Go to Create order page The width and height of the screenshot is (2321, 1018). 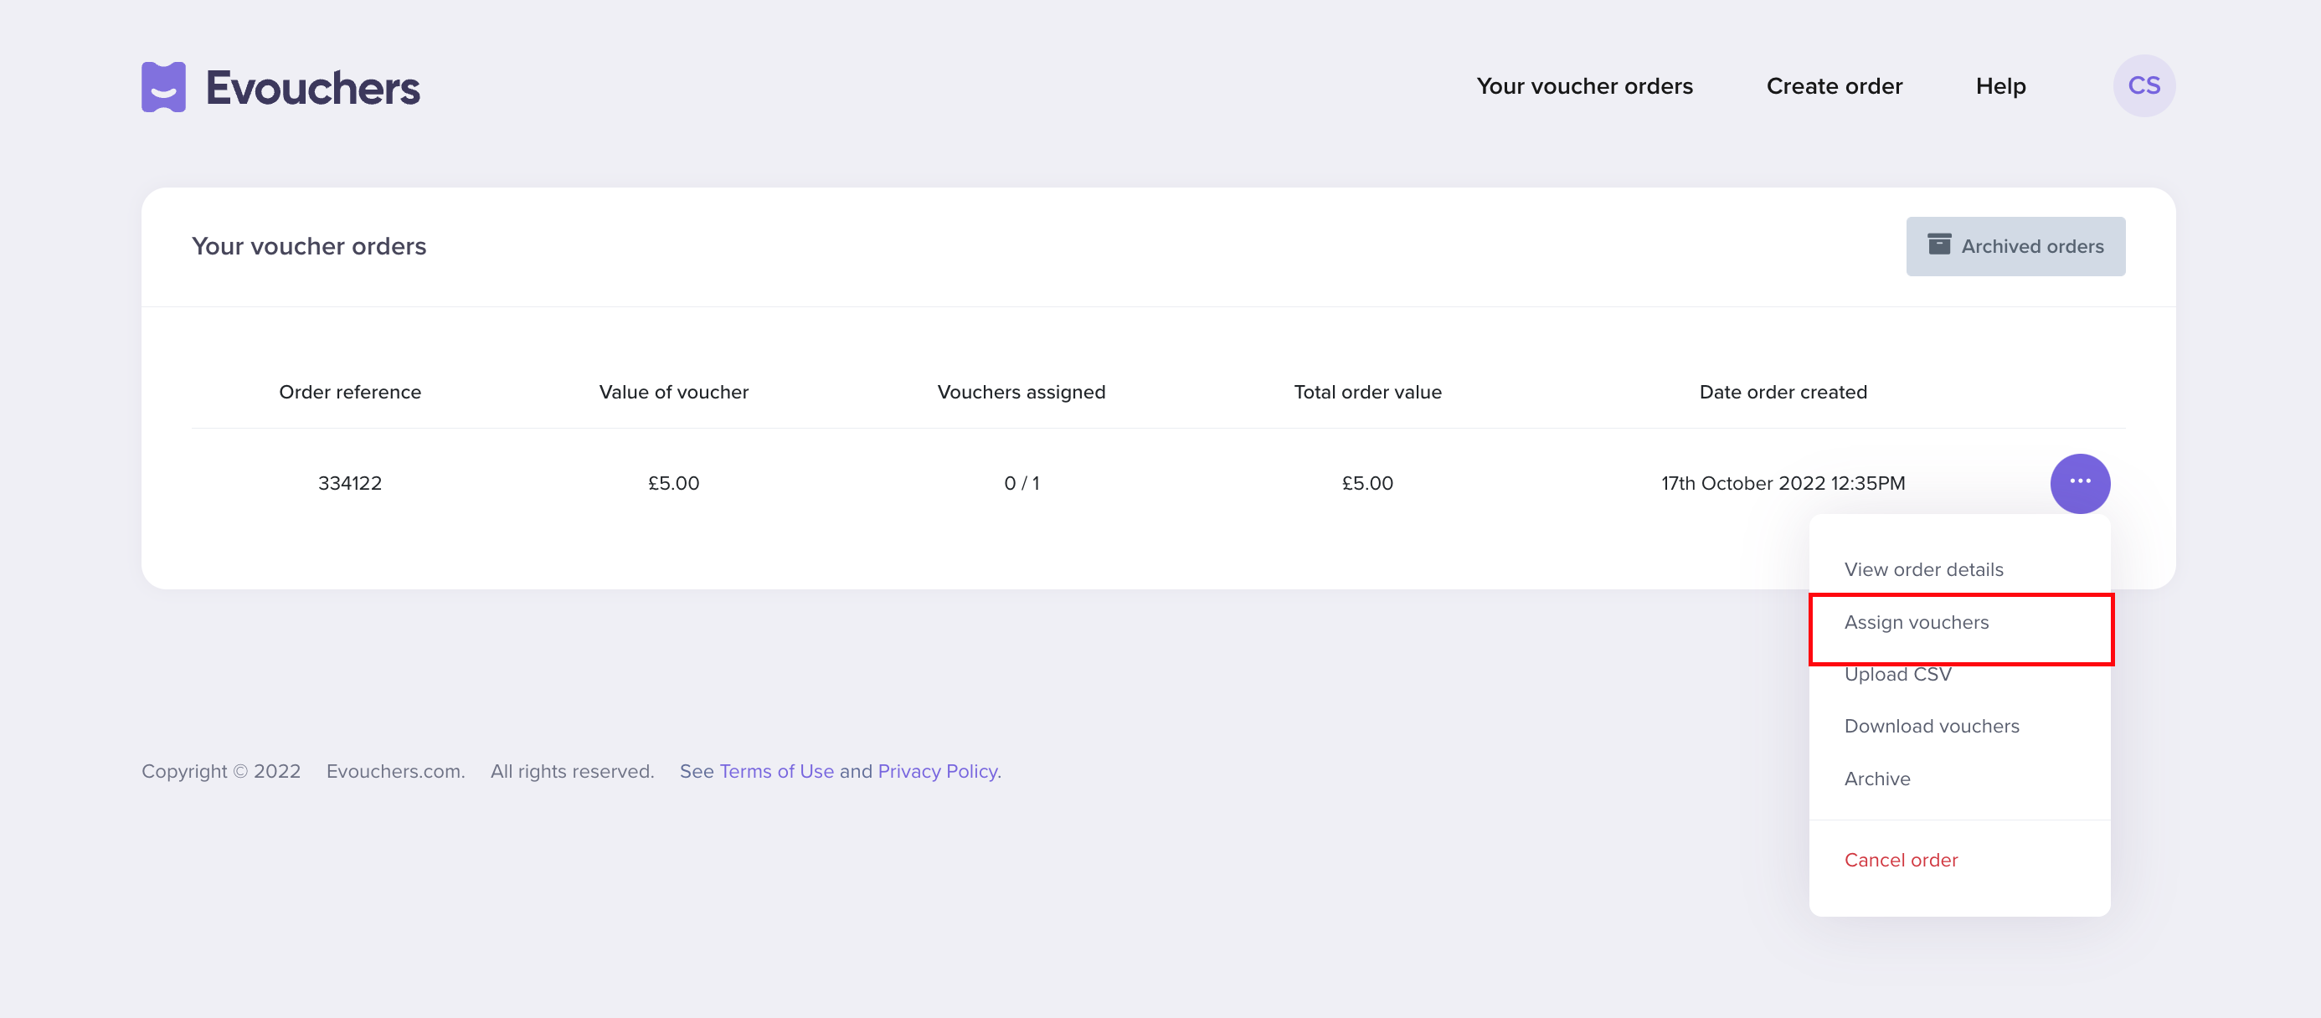[x=1834, y=86]
